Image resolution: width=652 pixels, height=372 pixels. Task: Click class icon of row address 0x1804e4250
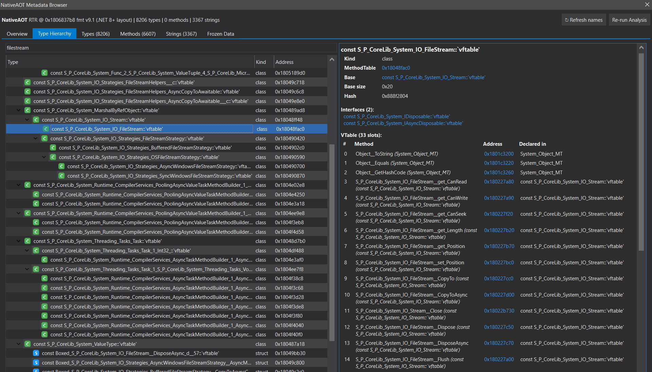tap(36, 195)
